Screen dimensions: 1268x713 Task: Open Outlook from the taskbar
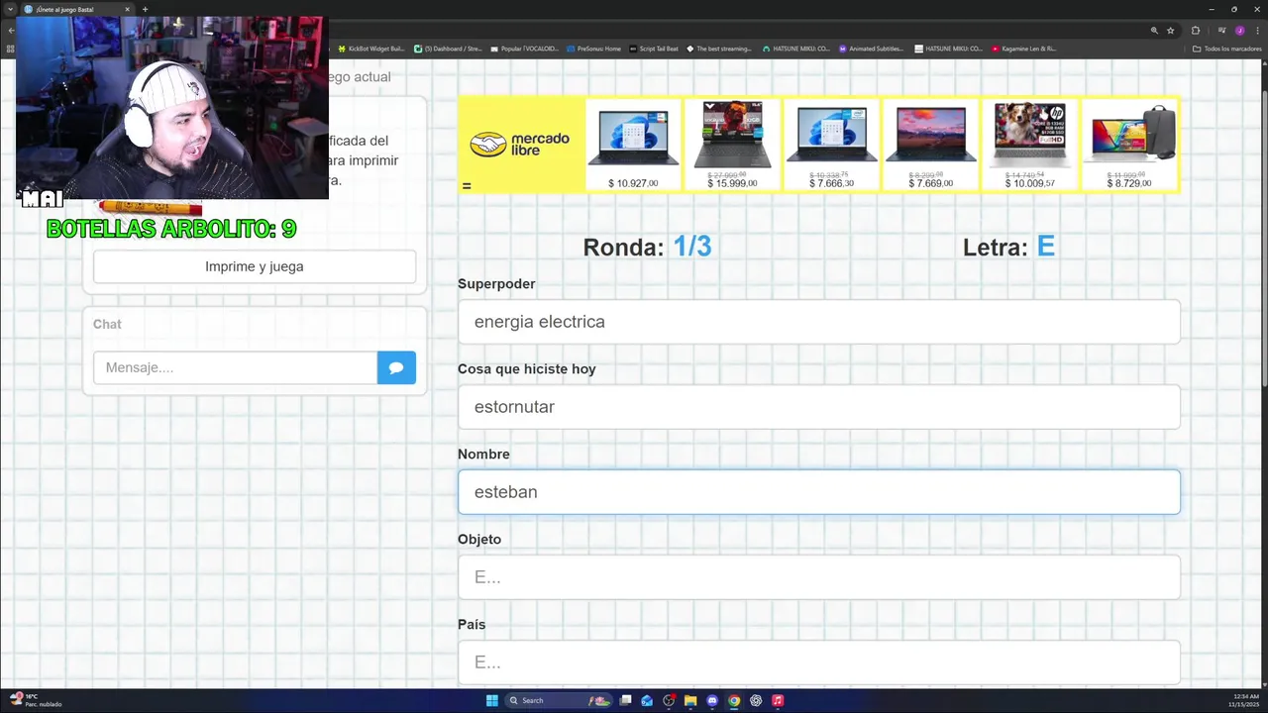pos(647,700)
